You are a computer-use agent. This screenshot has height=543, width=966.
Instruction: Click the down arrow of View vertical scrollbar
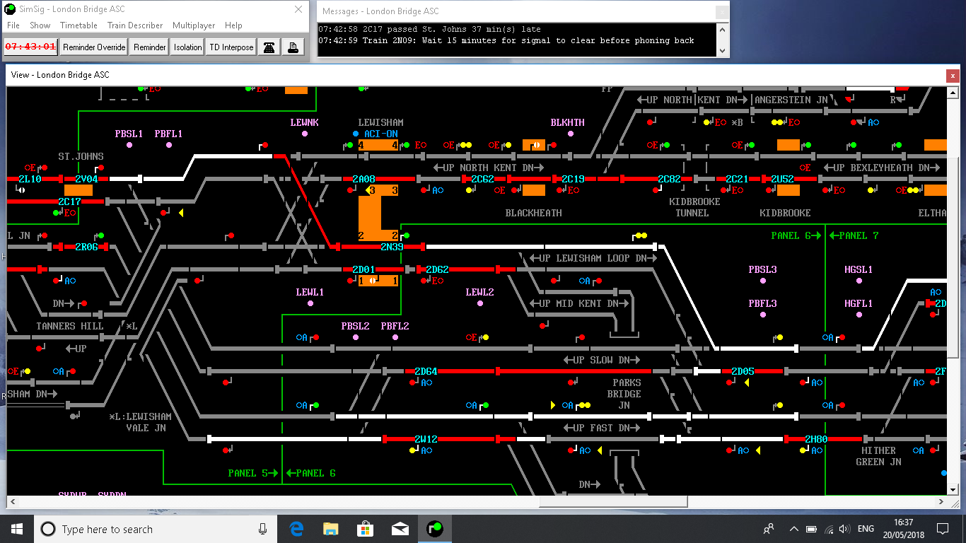[953, 489]
